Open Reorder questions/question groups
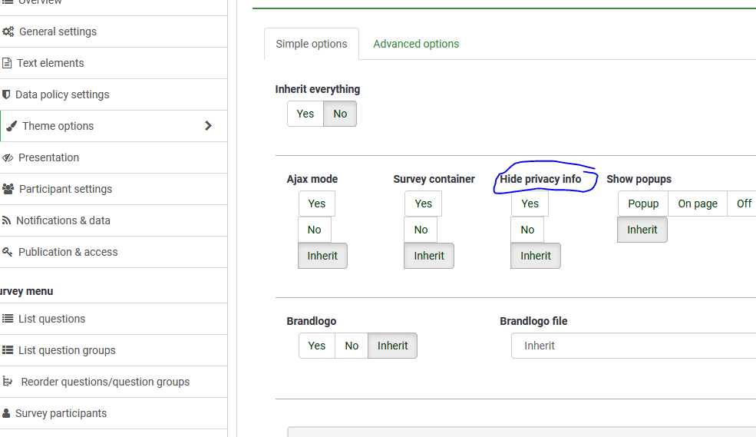Image resolution: width=756 pixels, height=437 pixels. [x=105, y=382]
